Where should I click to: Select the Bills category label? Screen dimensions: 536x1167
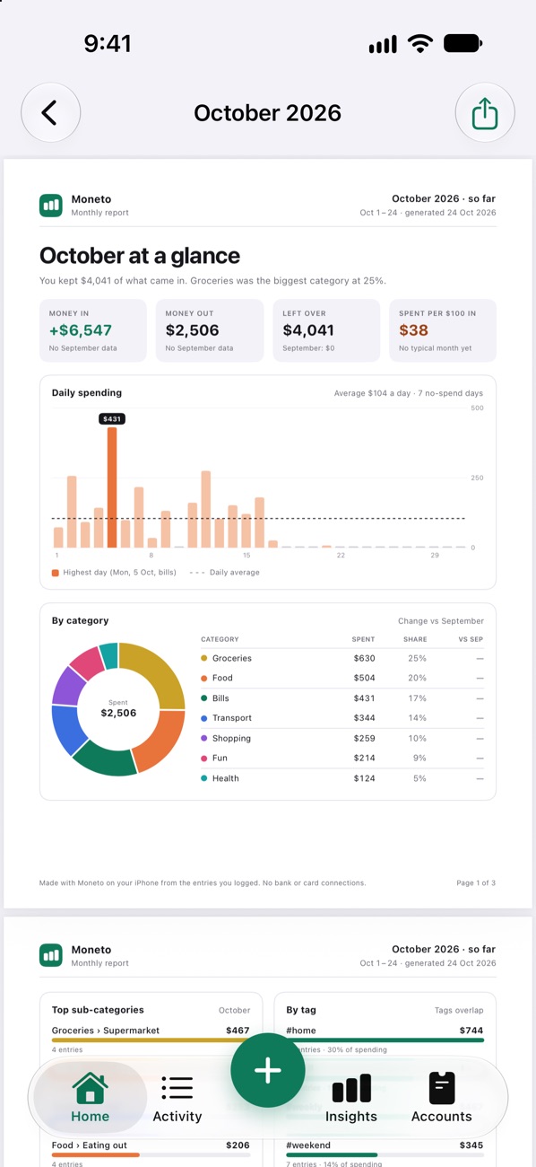220,698
